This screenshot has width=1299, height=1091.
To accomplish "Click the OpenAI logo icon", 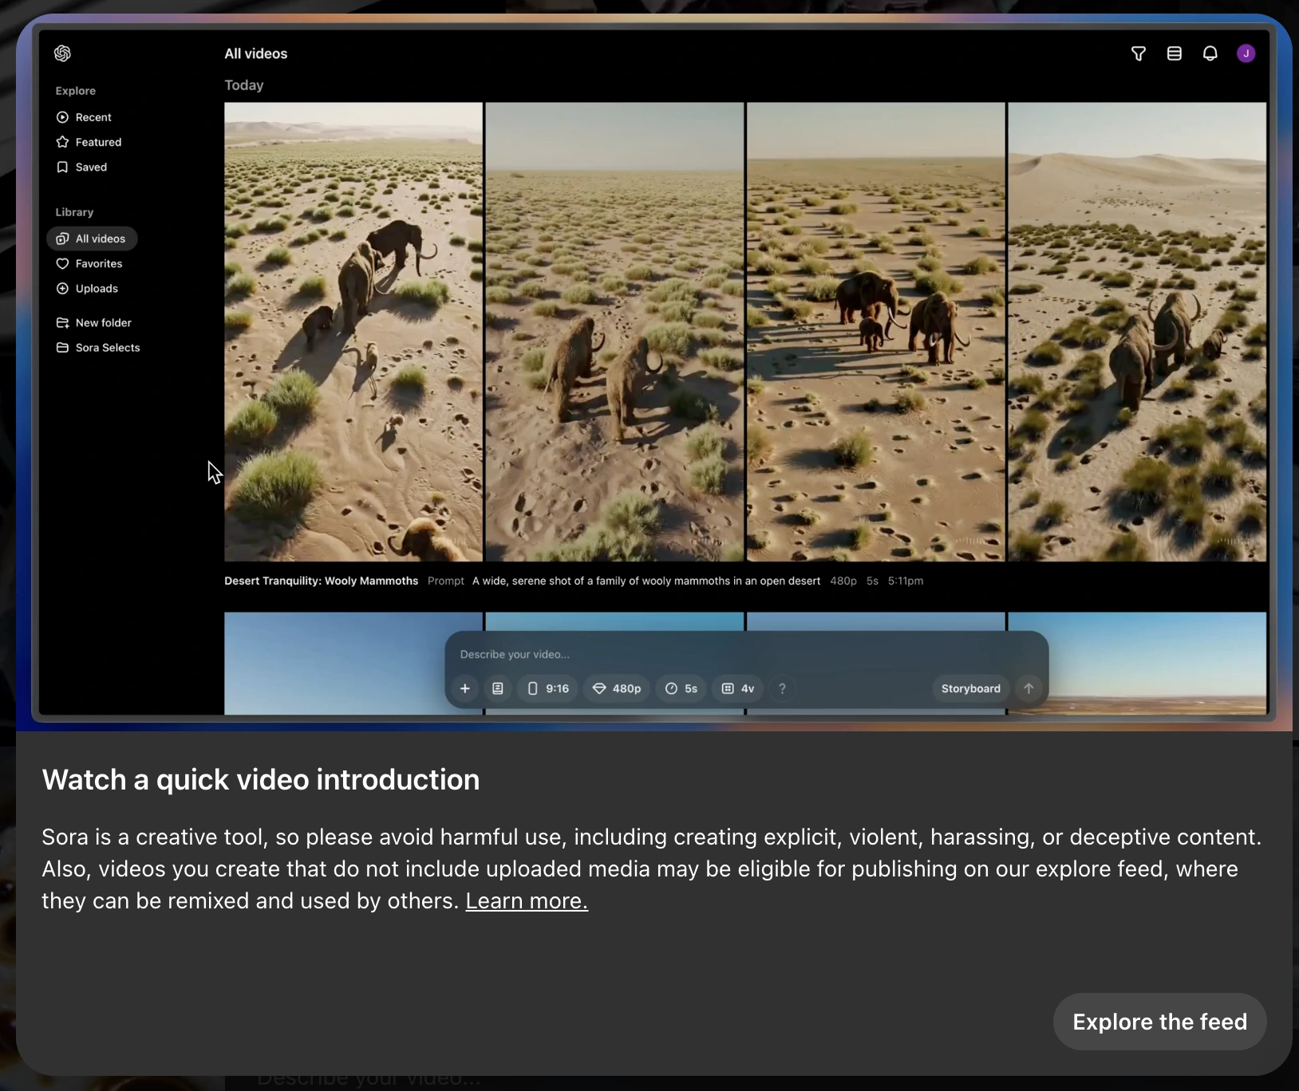I will pyautogui.click(x=62, y=53).
